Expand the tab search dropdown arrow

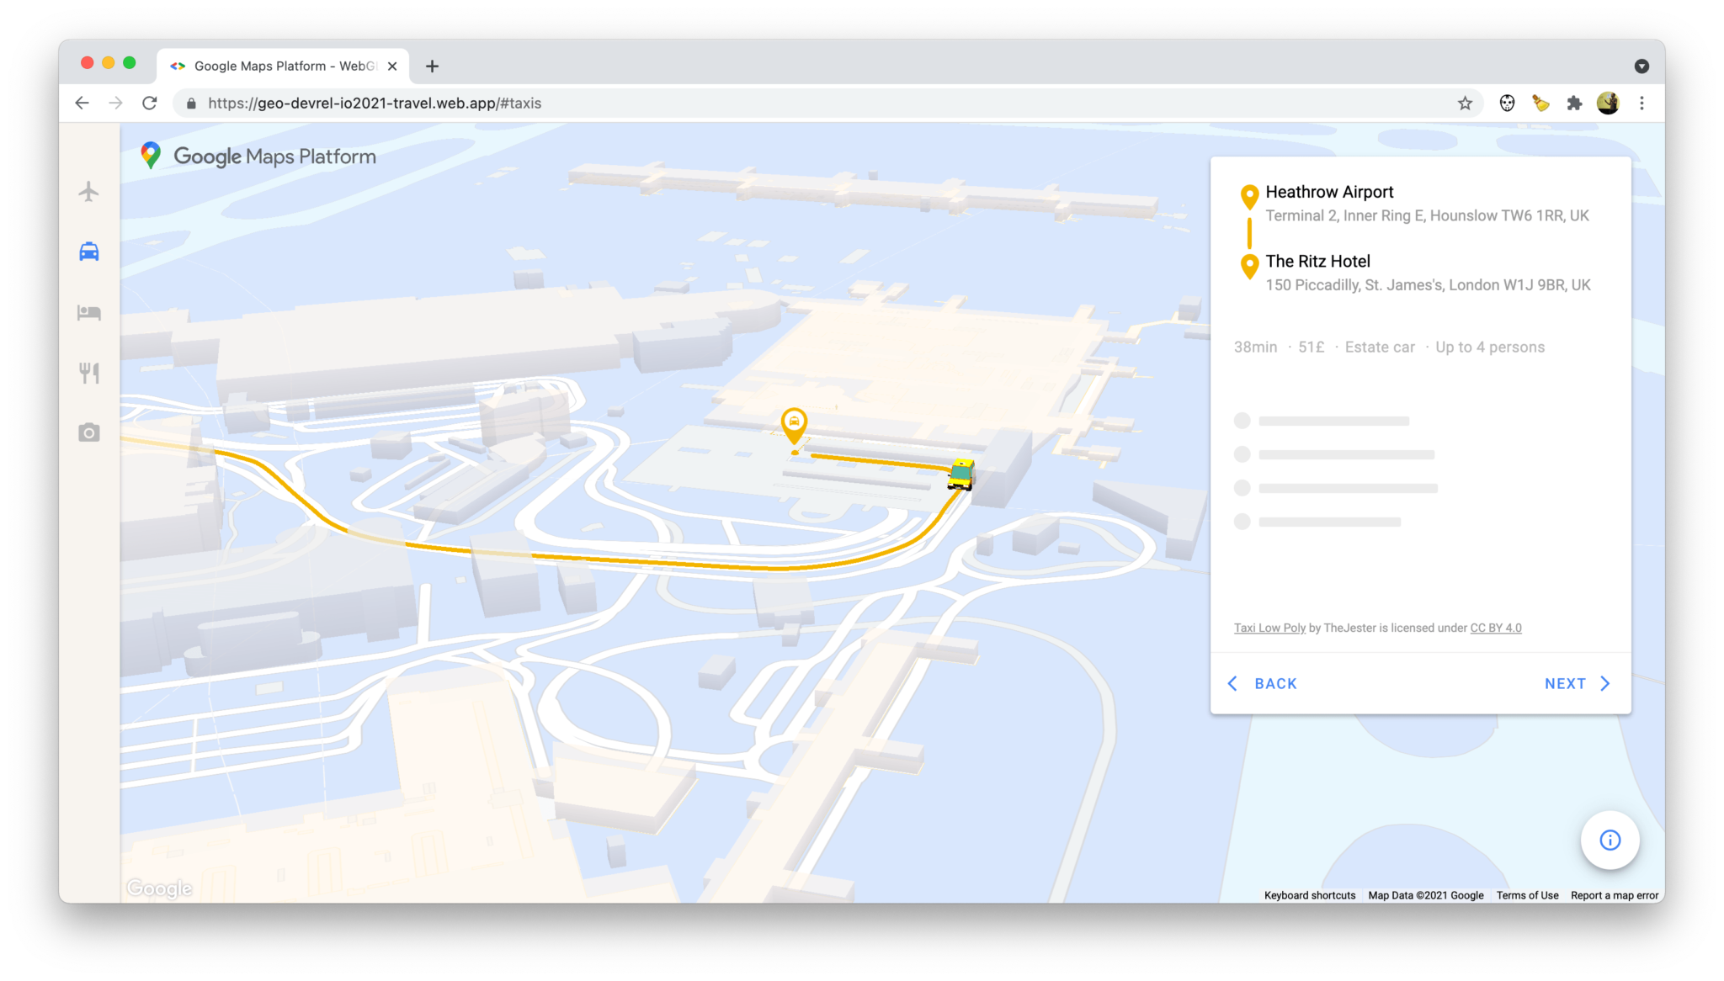1642,66
